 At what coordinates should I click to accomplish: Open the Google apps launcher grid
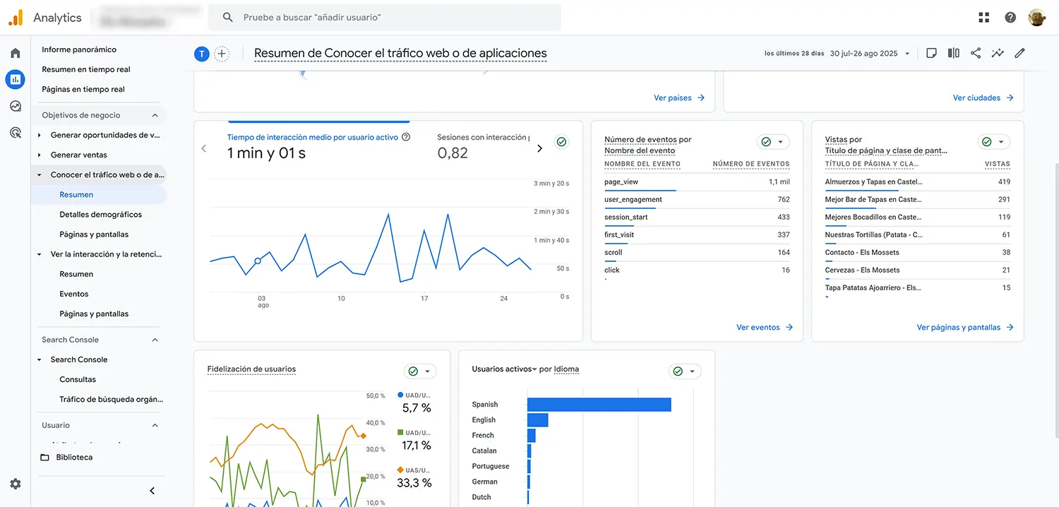[985, 17]
